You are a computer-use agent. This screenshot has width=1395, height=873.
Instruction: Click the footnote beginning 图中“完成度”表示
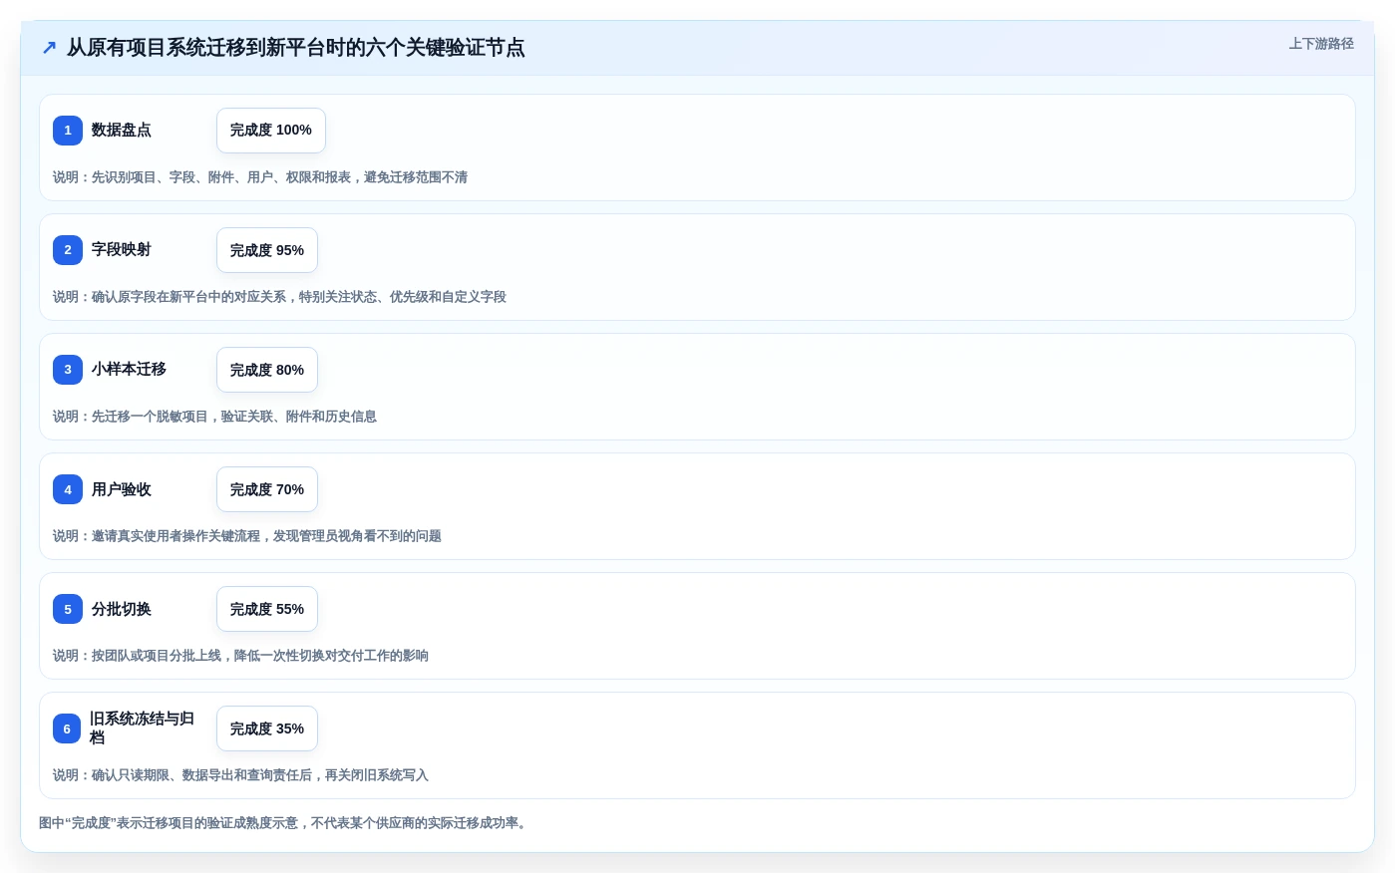point(284,823)
